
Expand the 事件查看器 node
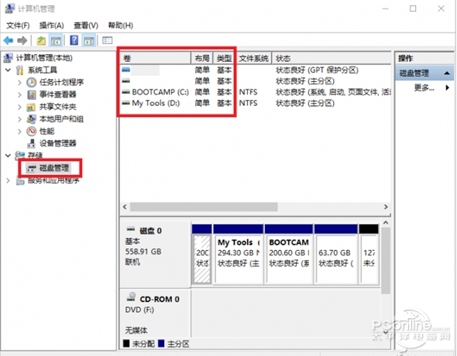pos(19,94)
